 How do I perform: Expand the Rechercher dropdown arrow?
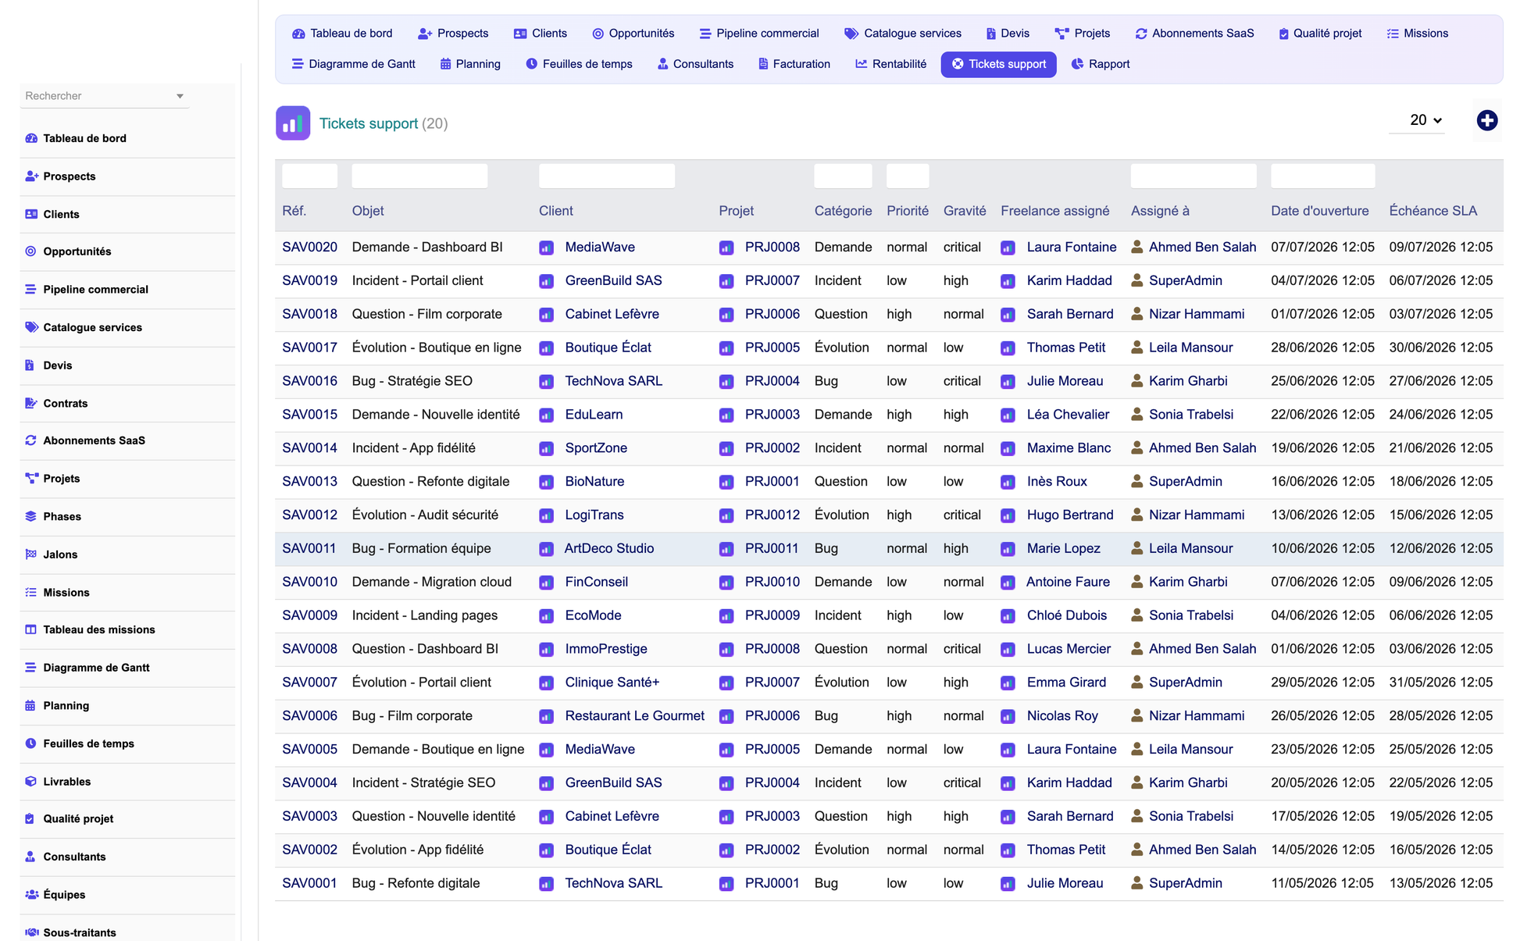180,96
